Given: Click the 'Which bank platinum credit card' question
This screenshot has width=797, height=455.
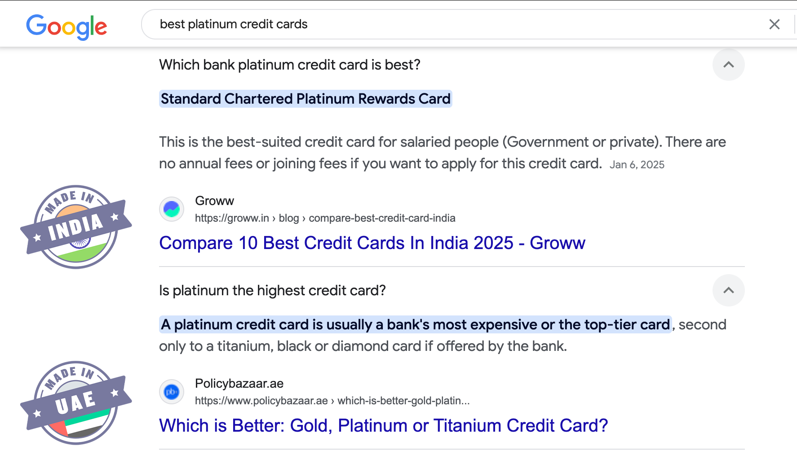Looking at the screenshot, I should click(290, 65).
